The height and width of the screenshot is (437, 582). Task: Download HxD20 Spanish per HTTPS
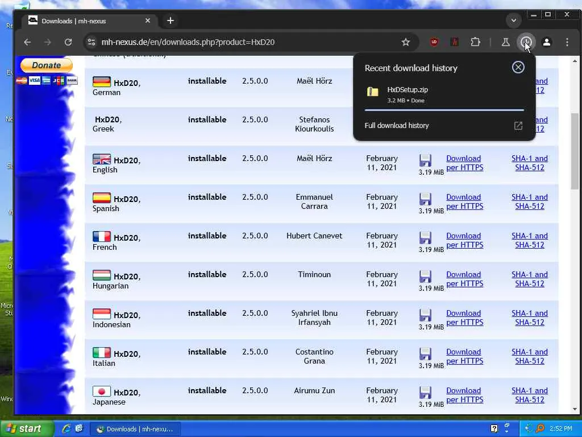point(465,202)
